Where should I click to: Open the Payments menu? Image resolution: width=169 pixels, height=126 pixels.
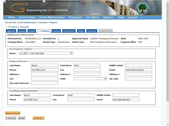coord(75,17)
